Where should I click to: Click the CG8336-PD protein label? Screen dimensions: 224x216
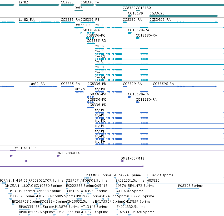pos(97,105)
